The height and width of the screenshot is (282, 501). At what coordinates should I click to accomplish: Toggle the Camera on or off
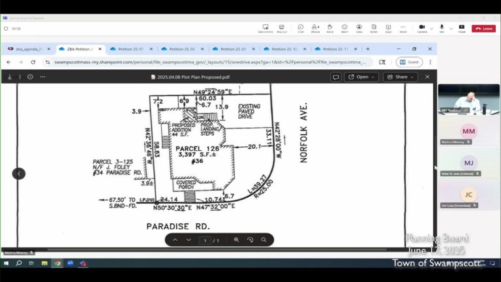pos(421,27)
